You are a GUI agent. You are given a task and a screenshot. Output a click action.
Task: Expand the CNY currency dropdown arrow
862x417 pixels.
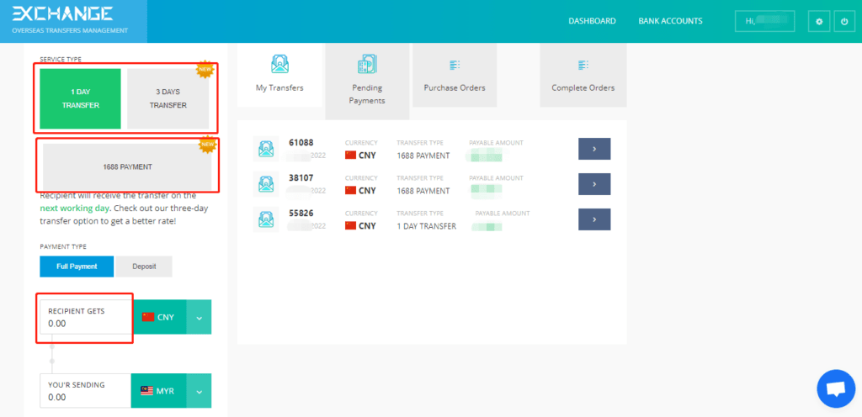199,317
